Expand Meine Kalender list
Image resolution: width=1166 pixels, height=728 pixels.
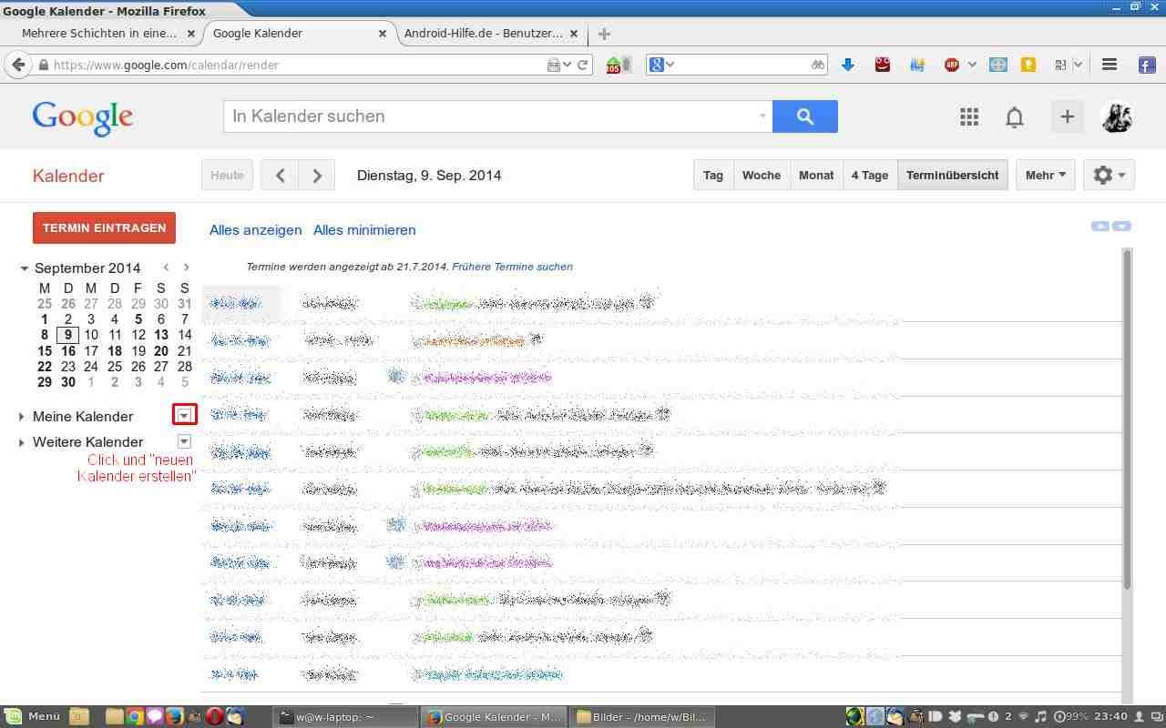click(x=22, y=417)
